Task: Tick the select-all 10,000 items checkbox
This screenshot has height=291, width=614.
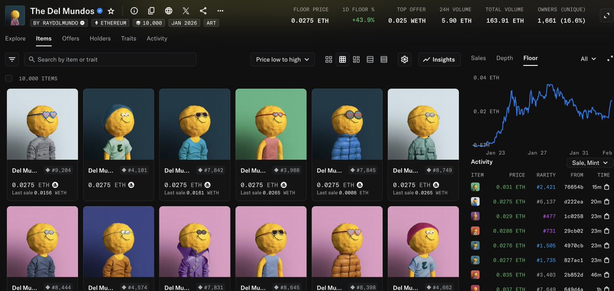Action: point(9,79)
